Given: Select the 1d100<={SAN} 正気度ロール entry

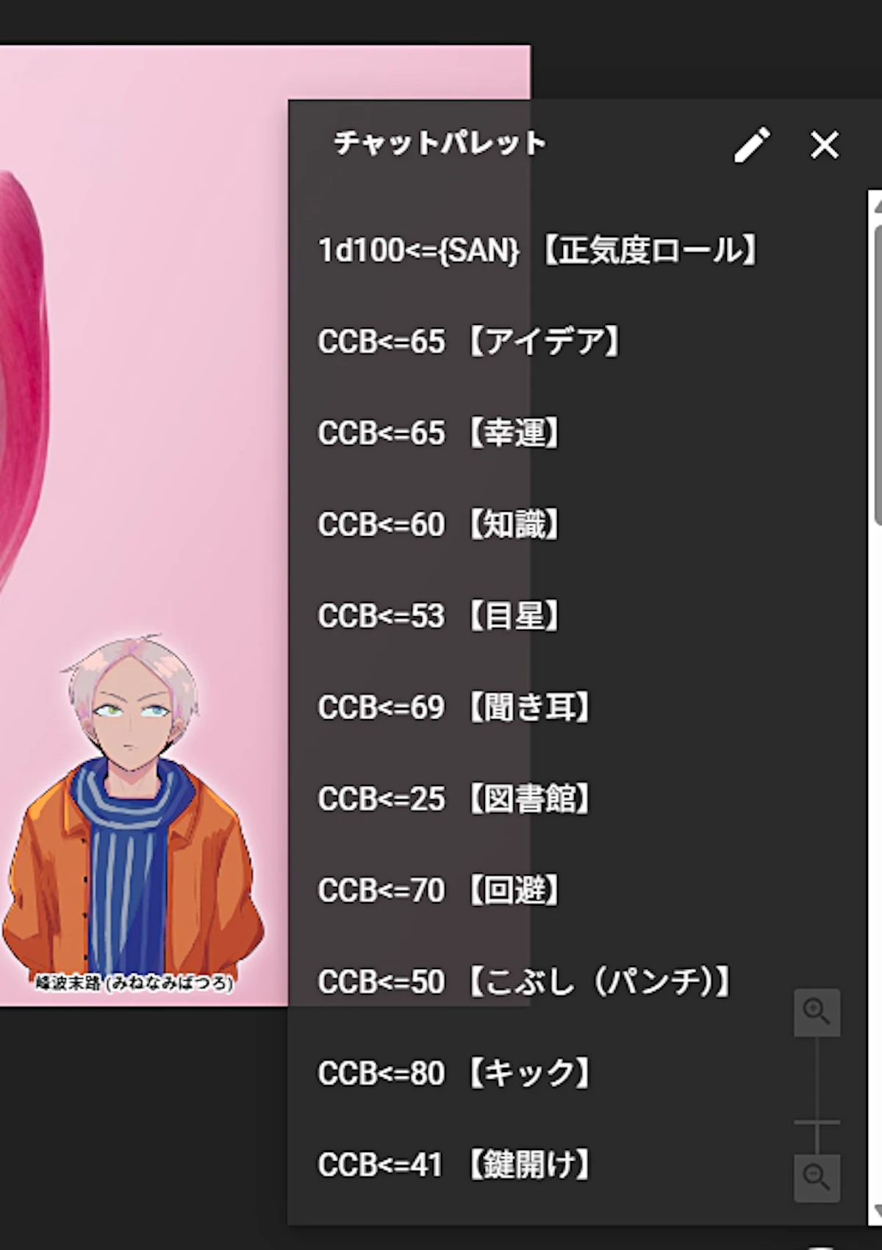Looking at the screenshot, I should pos(577,250).
